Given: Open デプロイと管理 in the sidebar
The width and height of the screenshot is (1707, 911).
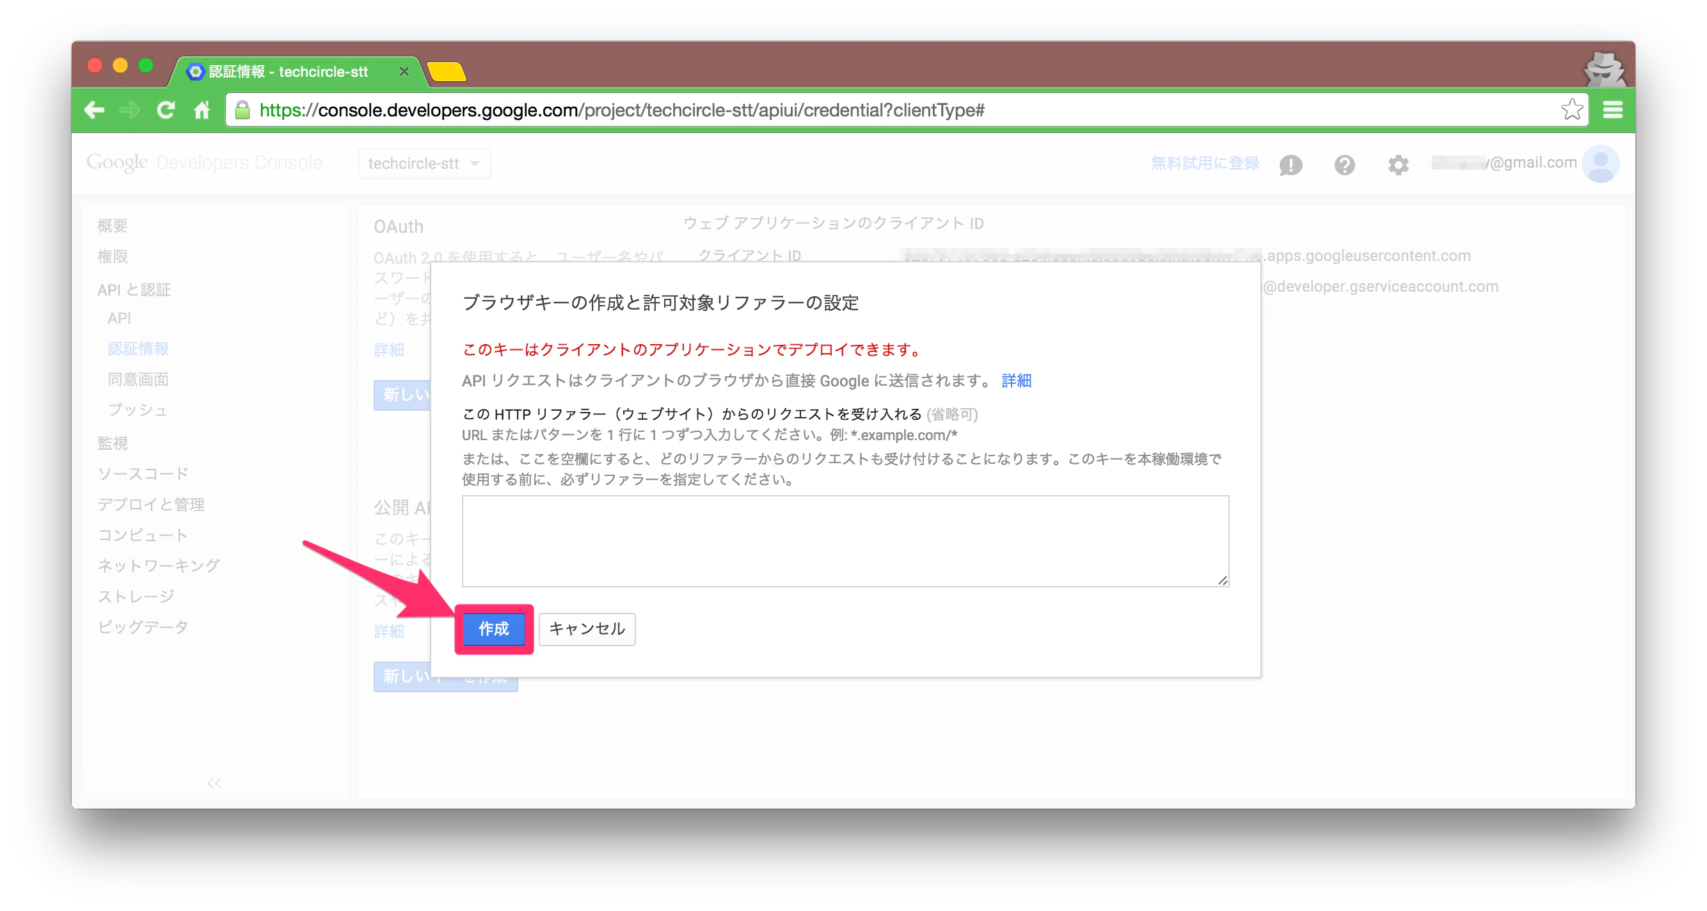Looking at the screenshot, I should coord(150,505).
